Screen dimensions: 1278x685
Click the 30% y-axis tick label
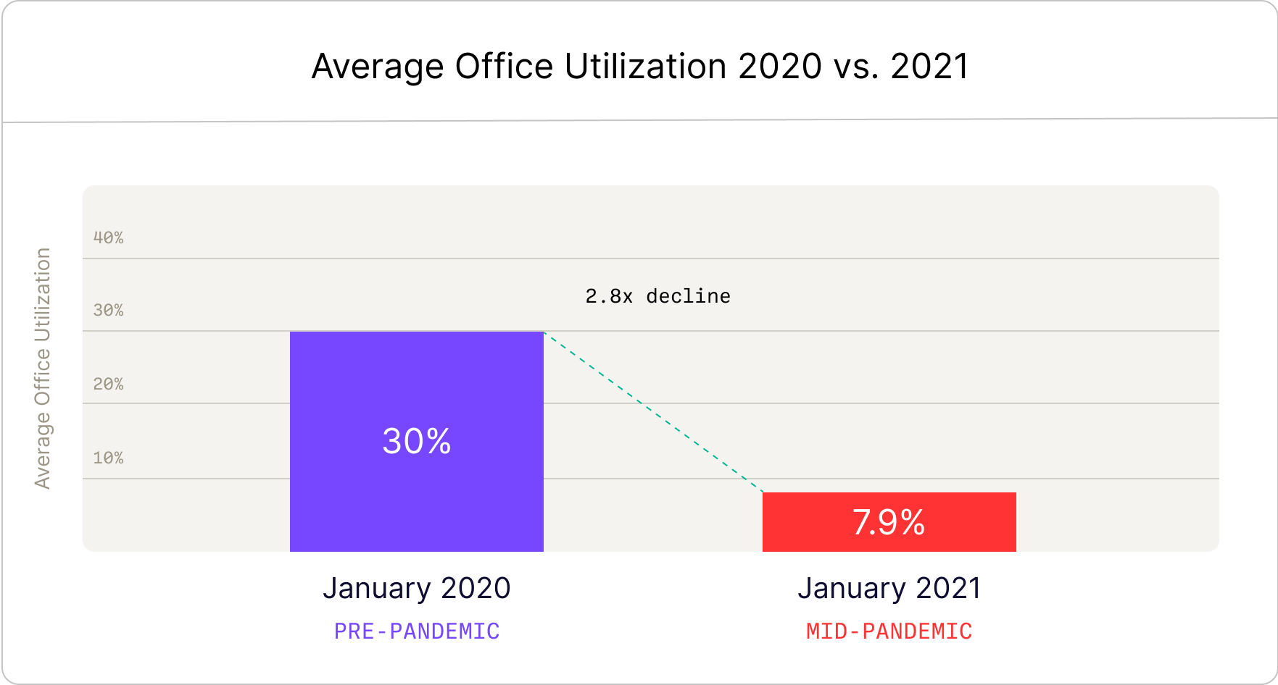coord(108,311)
